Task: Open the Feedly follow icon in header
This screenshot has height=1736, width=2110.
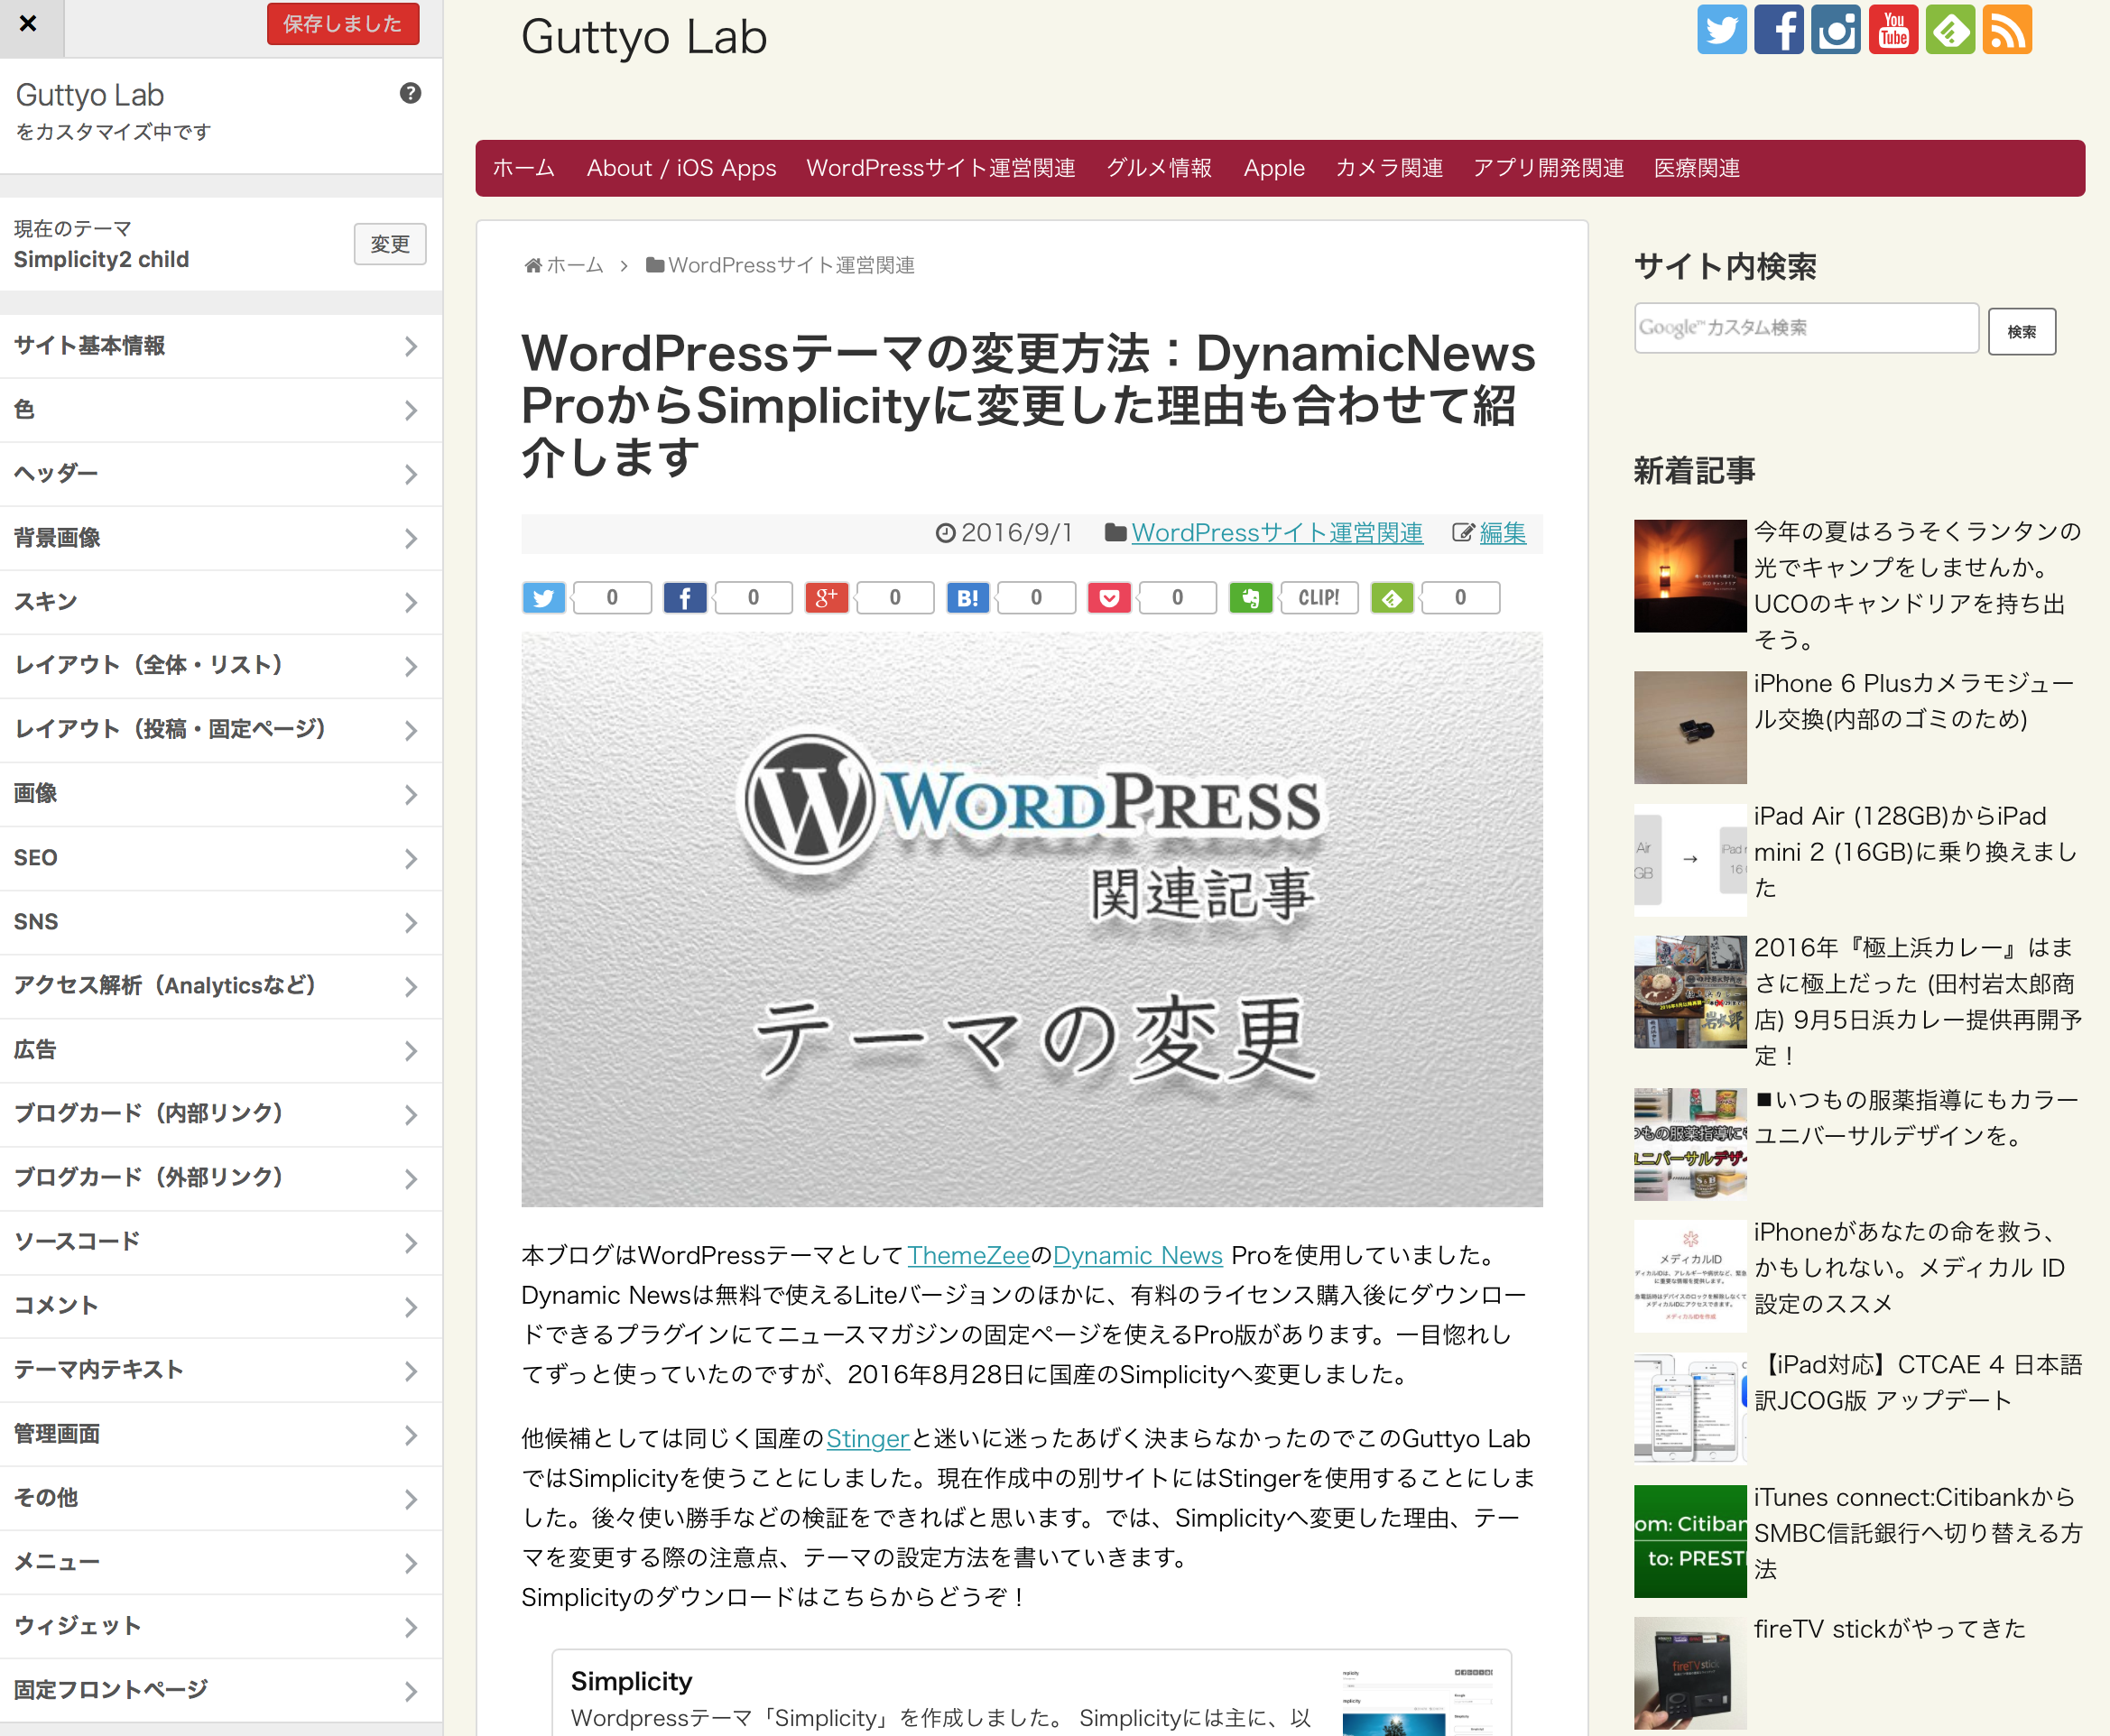Action: coord(1950,29)
